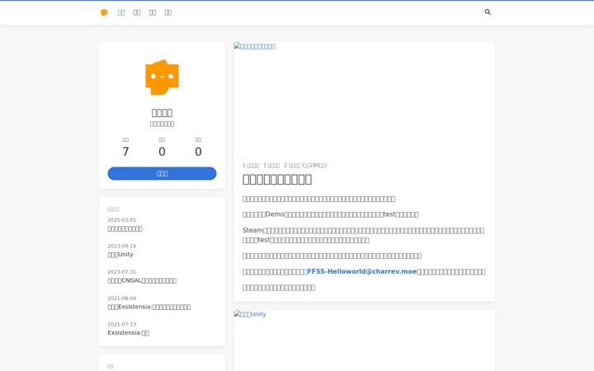The width and height of the screenshot is (594, 371).
Task: Open the search magnifier icon
Action: 488,12
